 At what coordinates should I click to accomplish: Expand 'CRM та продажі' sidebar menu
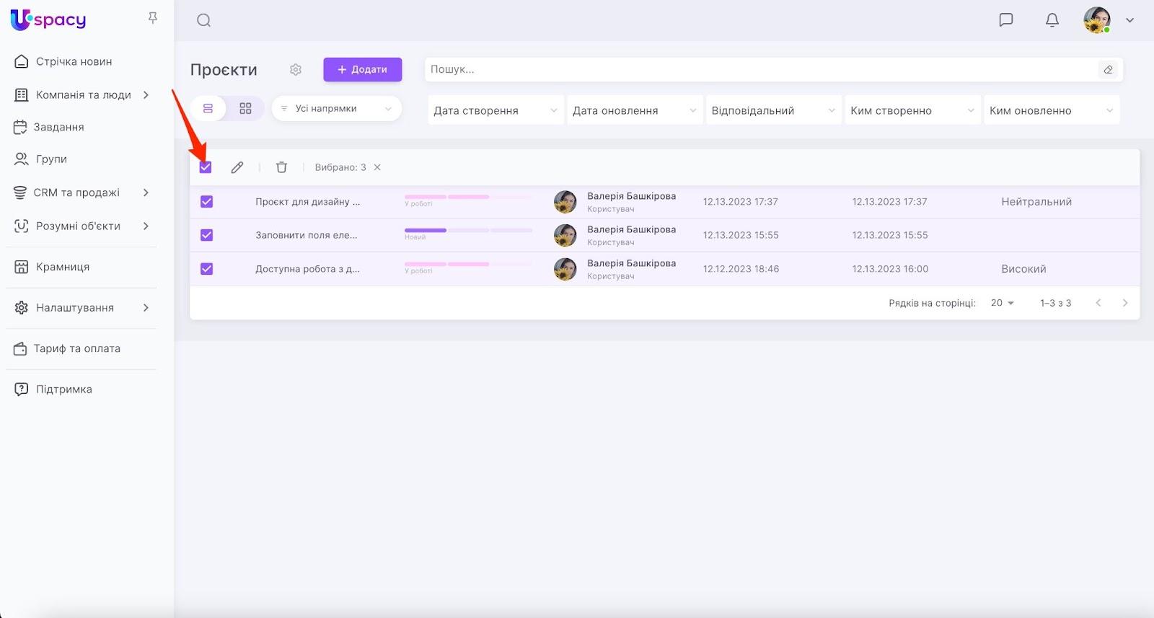click(x=76, y=193)
